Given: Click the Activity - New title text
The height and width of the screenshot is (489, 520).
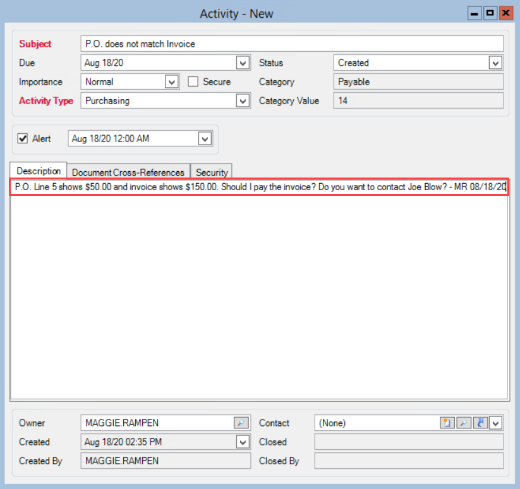Looking at the screenshot, I should (236, 14).
